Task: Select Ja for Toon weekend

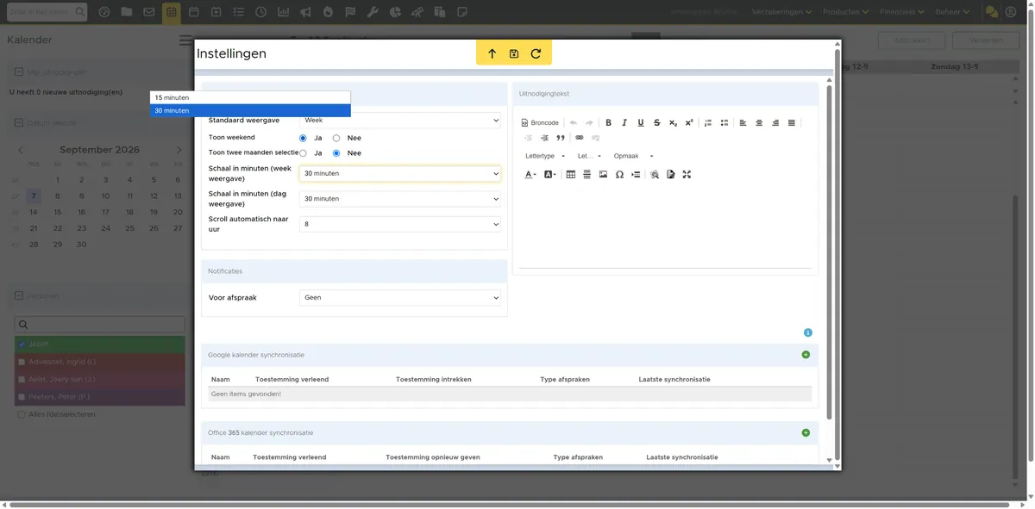Action: pyautogui.click(x=304, y=138)
